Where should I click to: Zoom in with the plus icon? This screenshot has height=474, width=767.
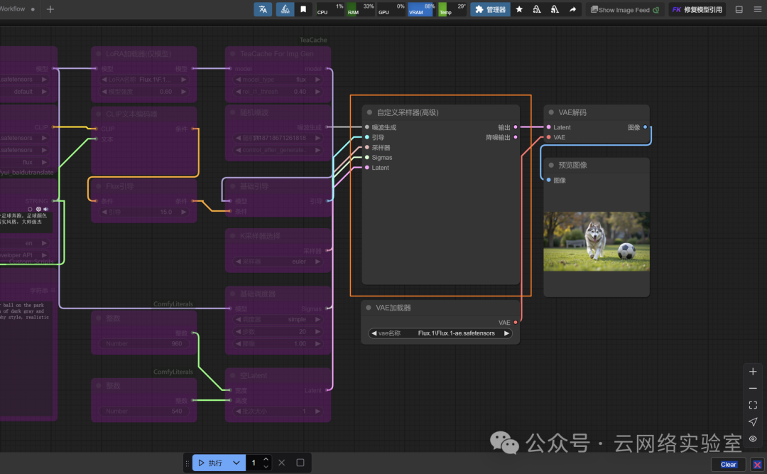[x=753, y=372]
